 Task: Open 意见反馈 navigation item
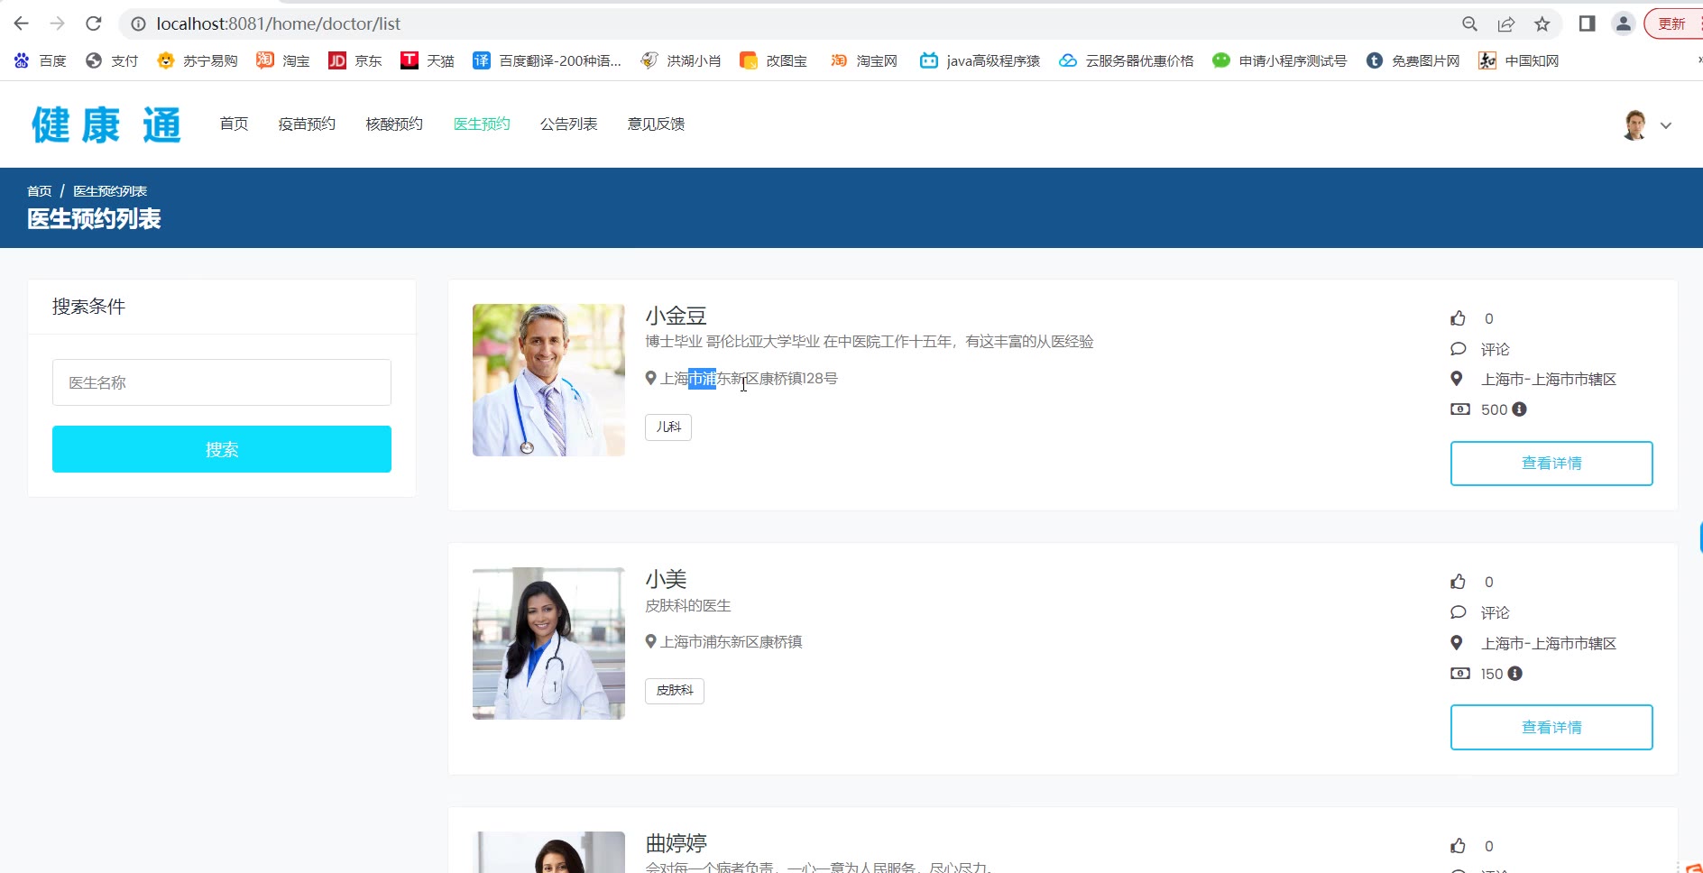(x=657, y=124)
